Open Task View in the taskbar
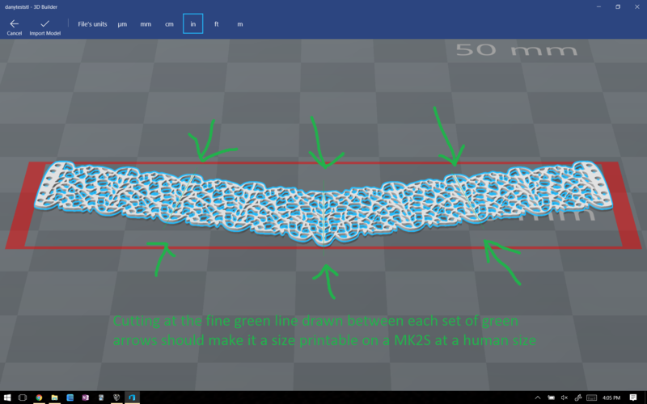647x404 pixels. pos(23,398)
